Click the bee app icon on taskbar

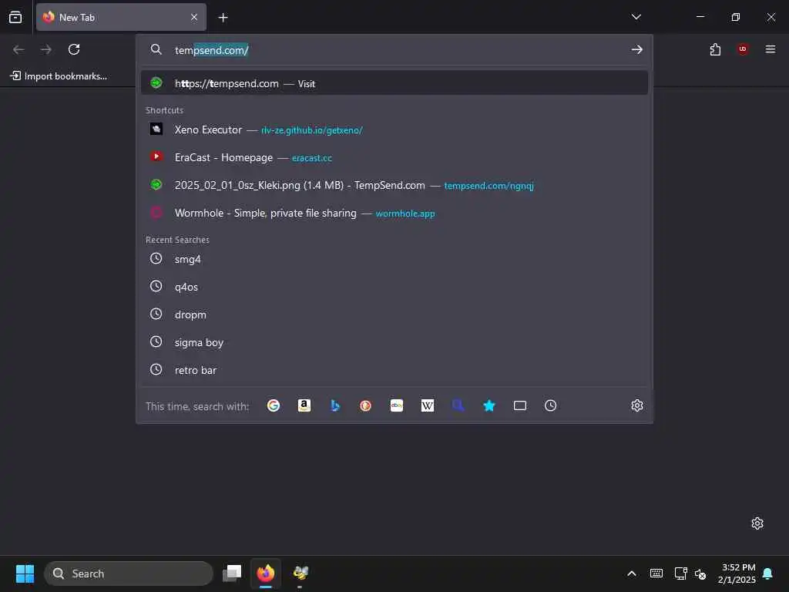[x=300, y=573]
